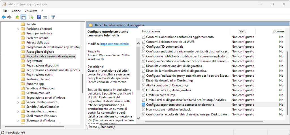This screenshot has width=290, height=135.
Task: Click the 'Configura esperienze utente connesse' policy icon
Action: click(144, 105)
